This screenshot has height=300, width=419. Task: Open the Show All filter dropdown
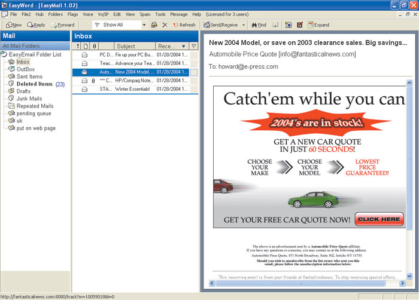point(144,25)
